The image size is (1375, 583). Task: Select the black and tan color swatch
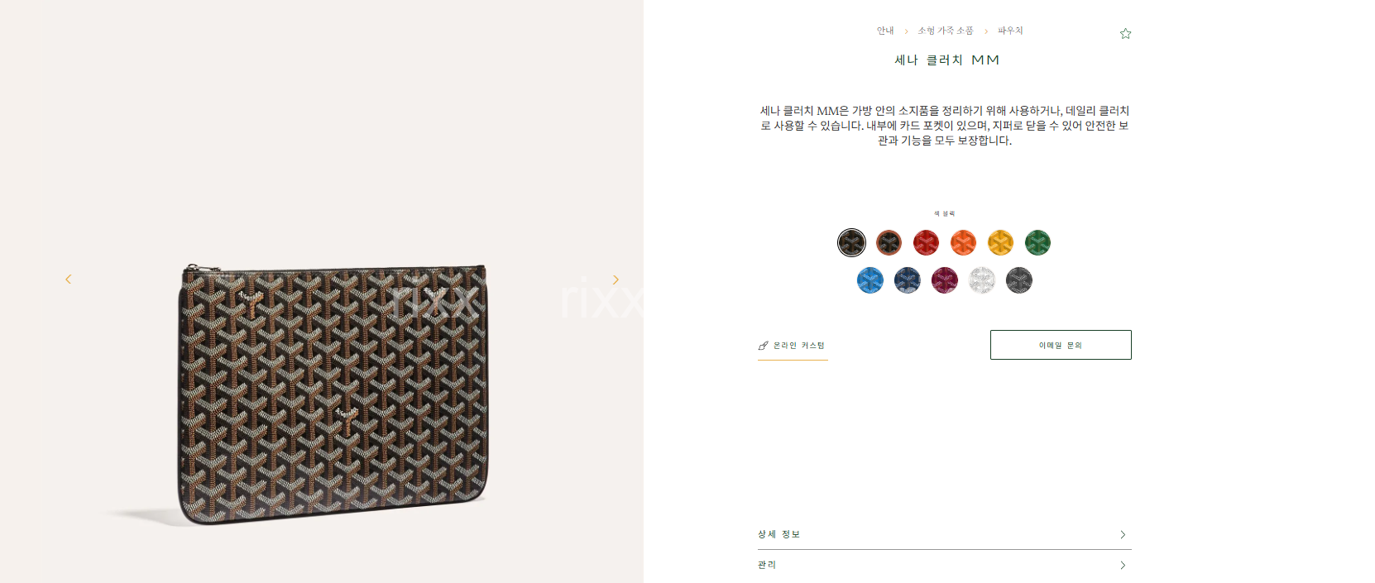tap(889, 242)
